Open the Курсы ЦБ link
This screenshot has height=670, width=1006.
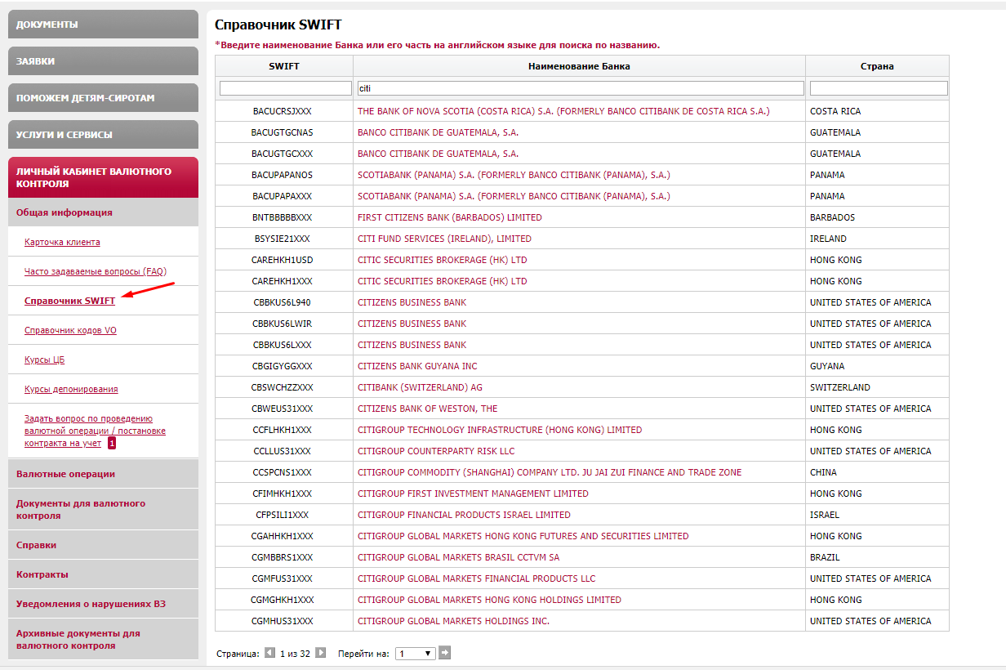(x=44, y=360)
